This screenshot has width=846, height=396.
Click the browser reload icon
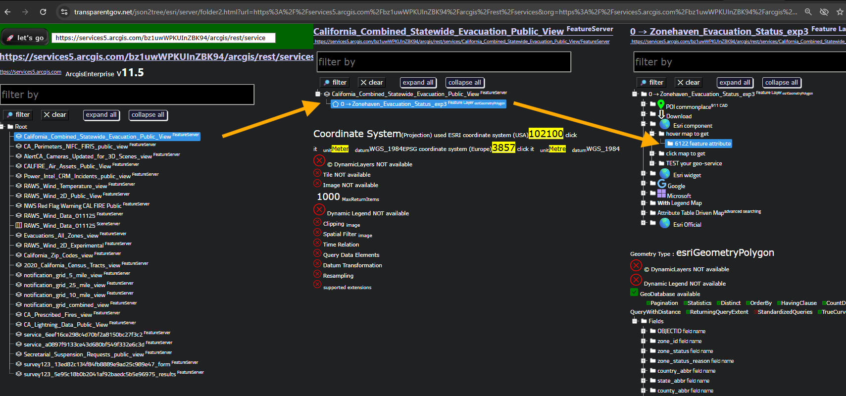[43, 11]
